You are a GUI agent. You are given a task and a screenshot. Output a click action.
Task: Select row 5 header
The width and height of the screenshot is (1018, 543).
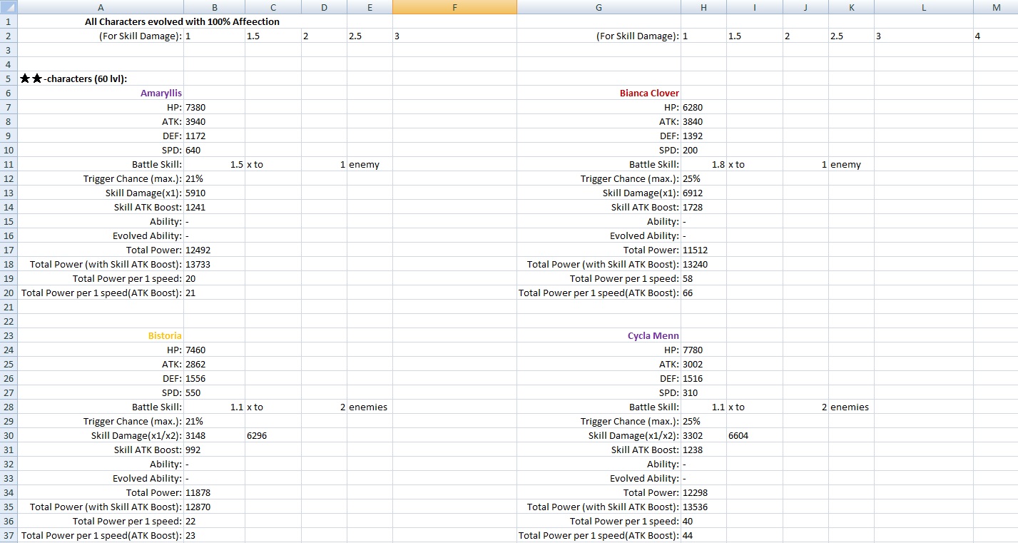(9, 78)
